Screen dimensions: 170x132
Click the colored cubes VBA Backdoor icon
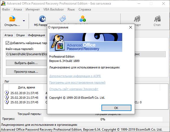(x=83, y=19)
